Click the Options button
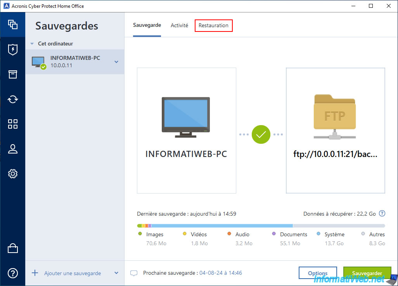 pos(318,273)
